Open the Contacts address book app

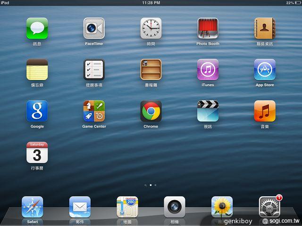(x=265, y=28)
